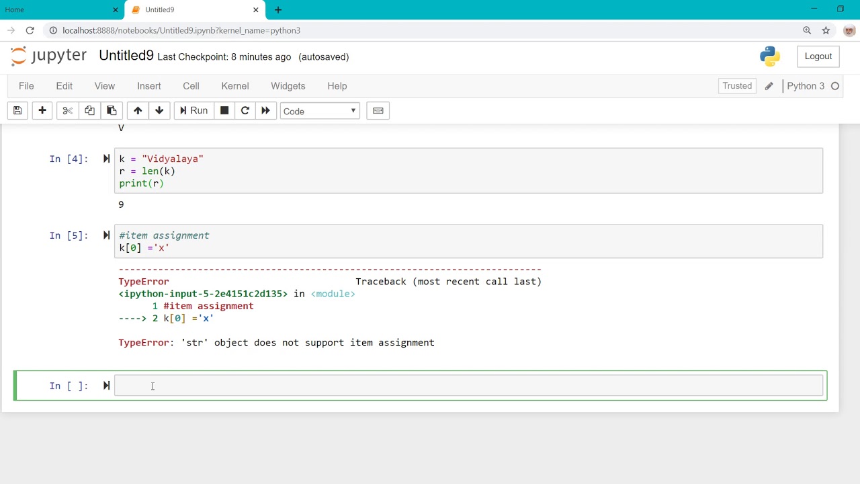Insert a new cell with the plus icon
The width and height of the screenshot is (860, 484).
(42, 111)
